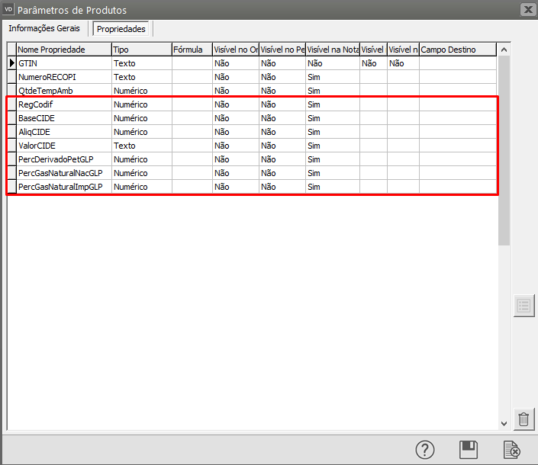Image resolution: width=538 pixels, height=465 pixels.
Task: Click the AliqCIDE cell
Action: click(64, 132)
